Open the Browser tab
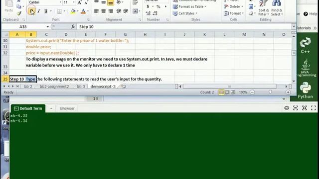 pos(67,108)
